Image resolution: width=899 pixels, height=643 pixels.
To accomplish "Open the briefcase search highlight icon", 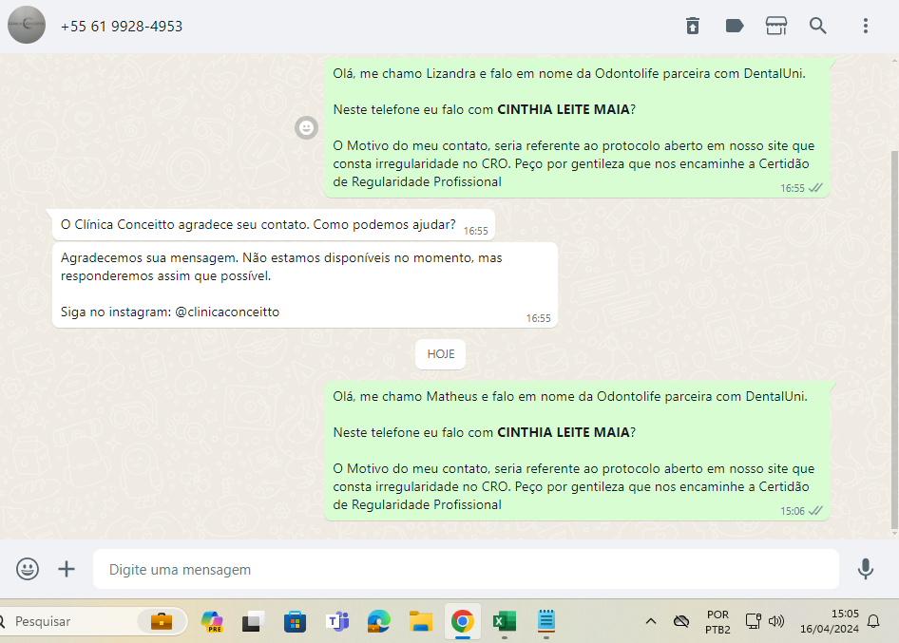I will (162, 621).
